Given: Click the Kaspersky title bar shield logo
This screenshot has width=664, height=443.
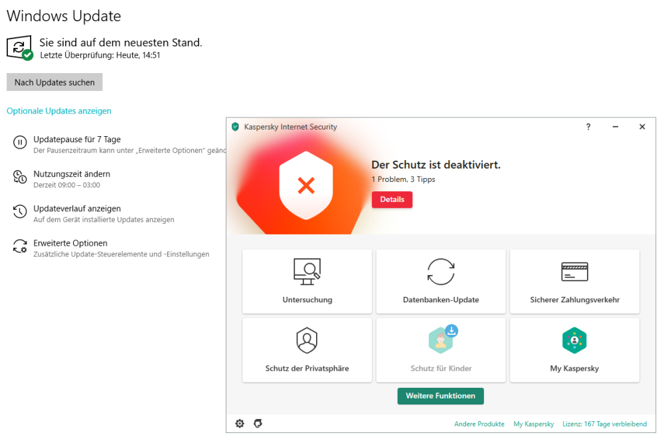Looking at the screenshot, I should [235, 127].
